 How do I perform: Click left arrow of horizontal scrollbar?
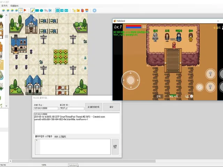(x=10, y=161)
